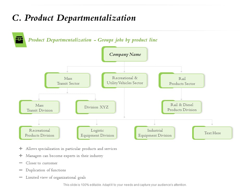Select text Allows specialization in particular products and services
Screen dimensions: 250x188
(x=71, y=149)
